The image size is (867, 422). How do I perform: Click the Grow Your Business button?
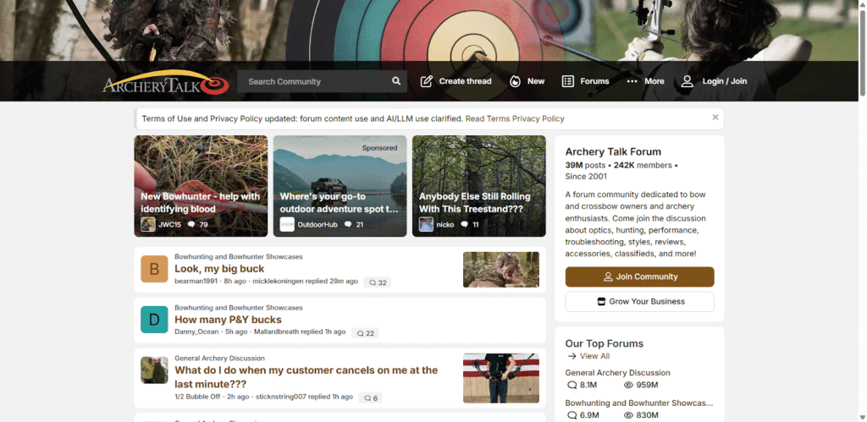(x=640, y=302)
